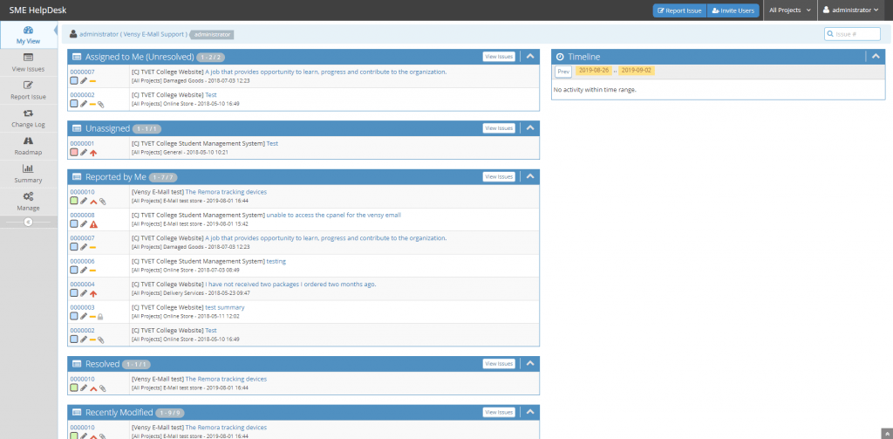This screenshot has width=893, height=439.
Task: Open issue 0000004 link
Action: tap(82, 284)
